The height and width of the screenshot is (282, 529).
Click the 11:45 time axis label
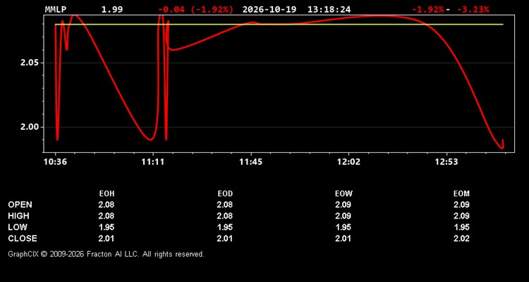coord(250,162)
